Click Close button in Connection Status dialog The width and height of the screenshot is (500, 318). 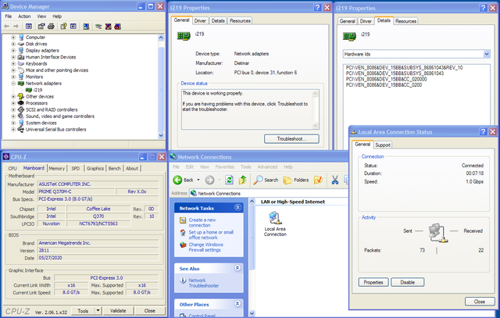[x=480, y=302]
